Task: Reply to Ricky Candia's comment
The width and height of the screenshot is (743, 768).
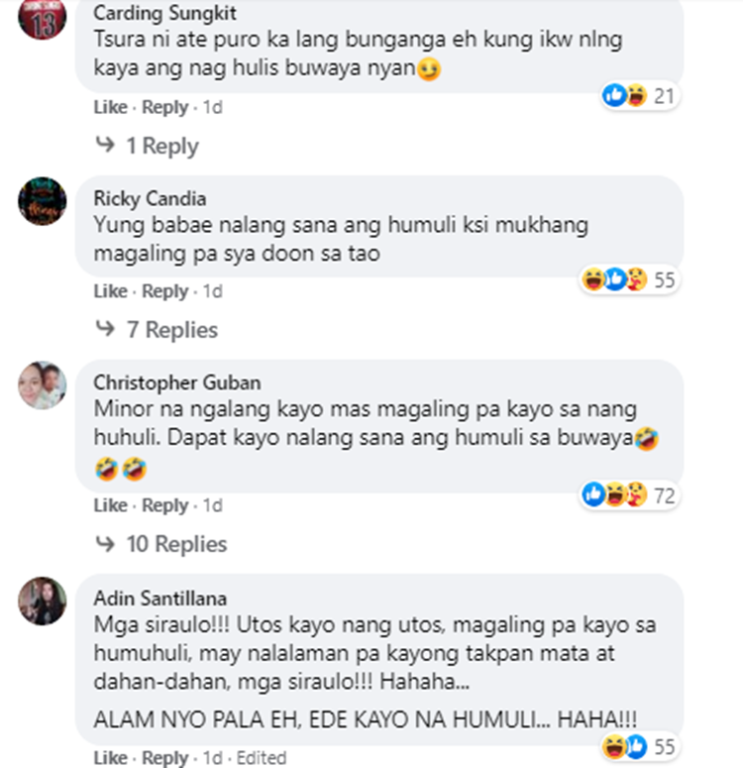Action: click(165, 291)
